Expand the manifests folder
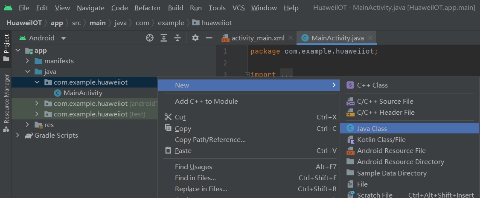Screen dimensions: 480x198 [27, 61]
